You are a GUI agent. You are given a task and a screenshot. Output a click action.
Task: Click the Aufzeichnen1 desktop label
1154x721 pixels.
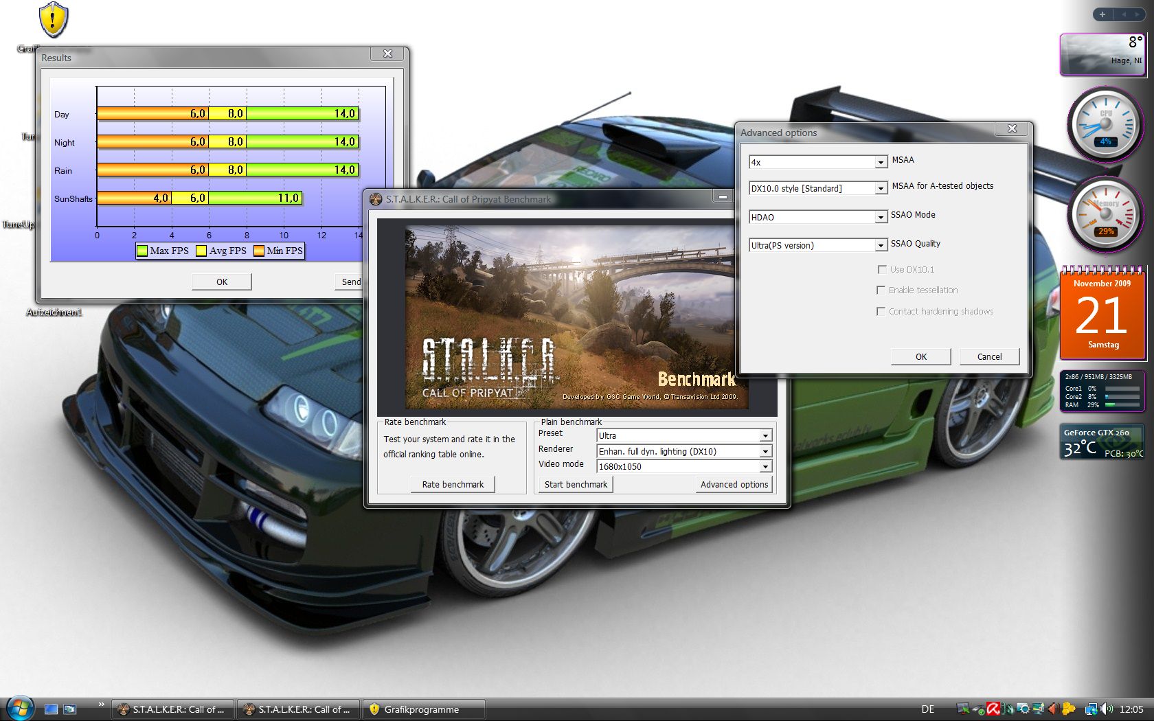point(54,312)
